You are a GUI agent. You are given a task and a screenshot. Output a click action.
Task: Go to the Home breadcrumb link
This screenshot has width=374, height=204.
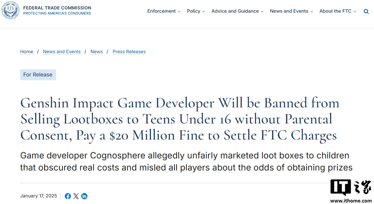(x=27, y=52)
